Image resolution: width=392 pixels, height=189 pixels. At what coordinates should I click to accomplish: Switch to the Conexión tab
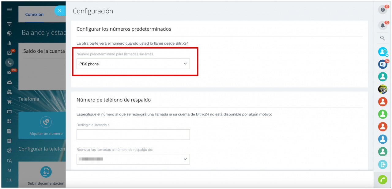[x=34, y=14]
